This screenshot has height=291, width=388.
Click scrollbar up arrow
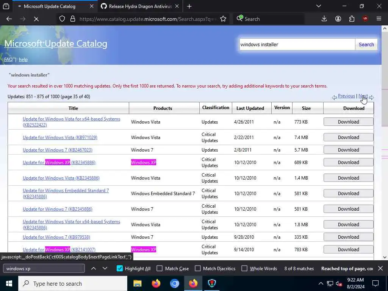(x=385, y=28)
